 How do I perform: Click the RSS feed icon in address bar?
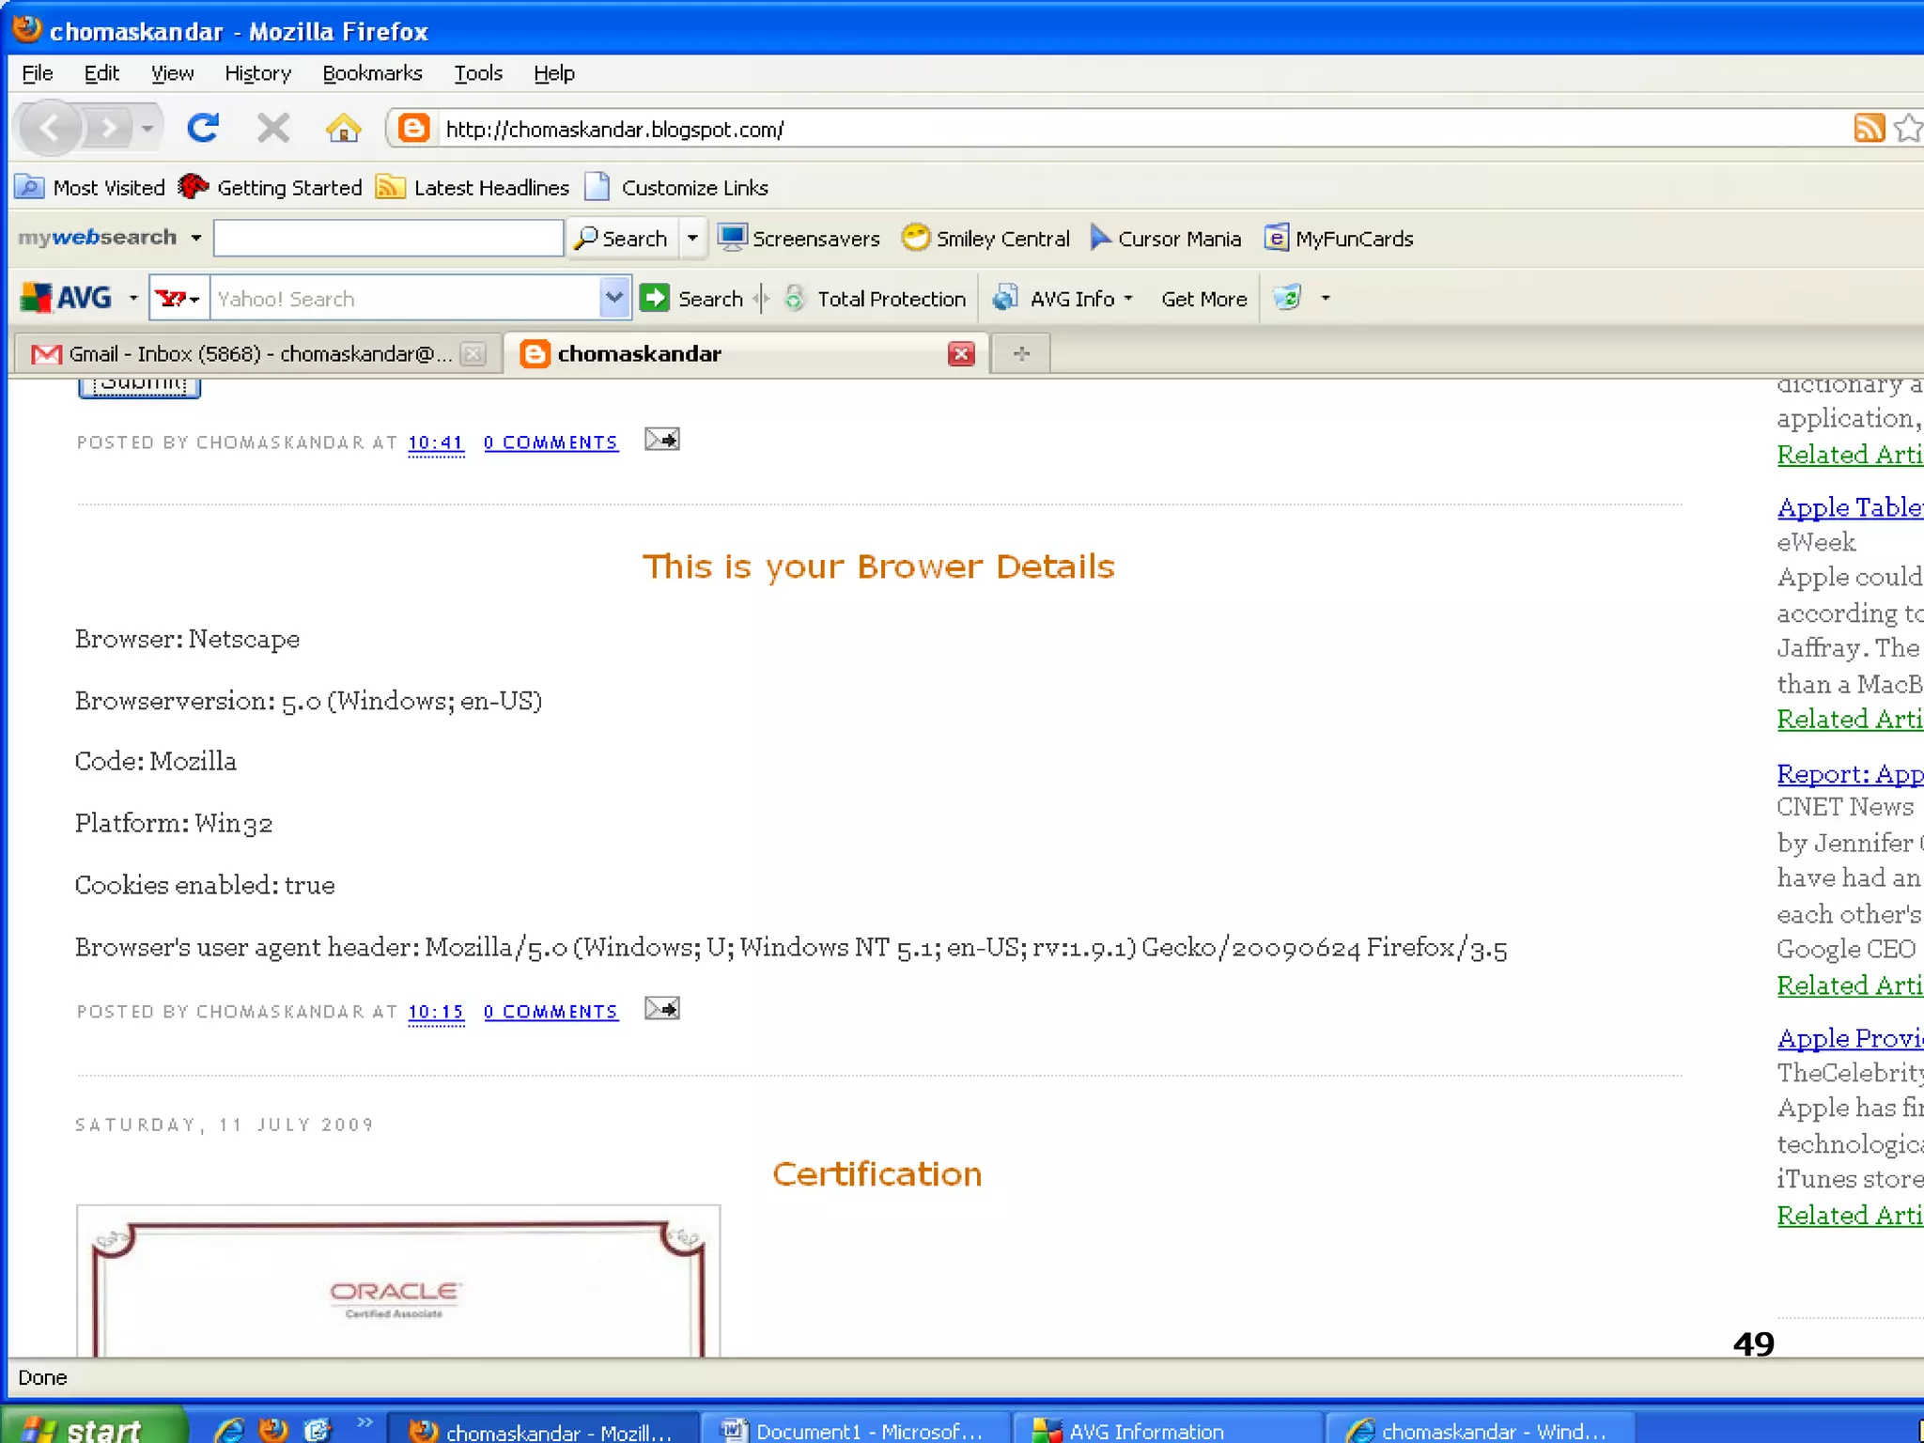pos(1868,128)
